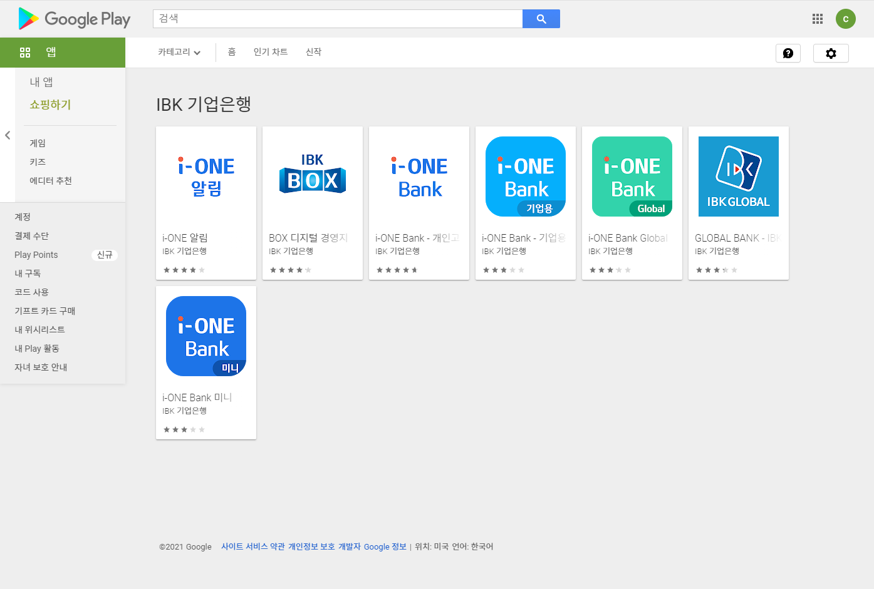This screenshot has width=874, height=589.
Task: Click the 신규 badge beside Play Points
Action: 105,255
